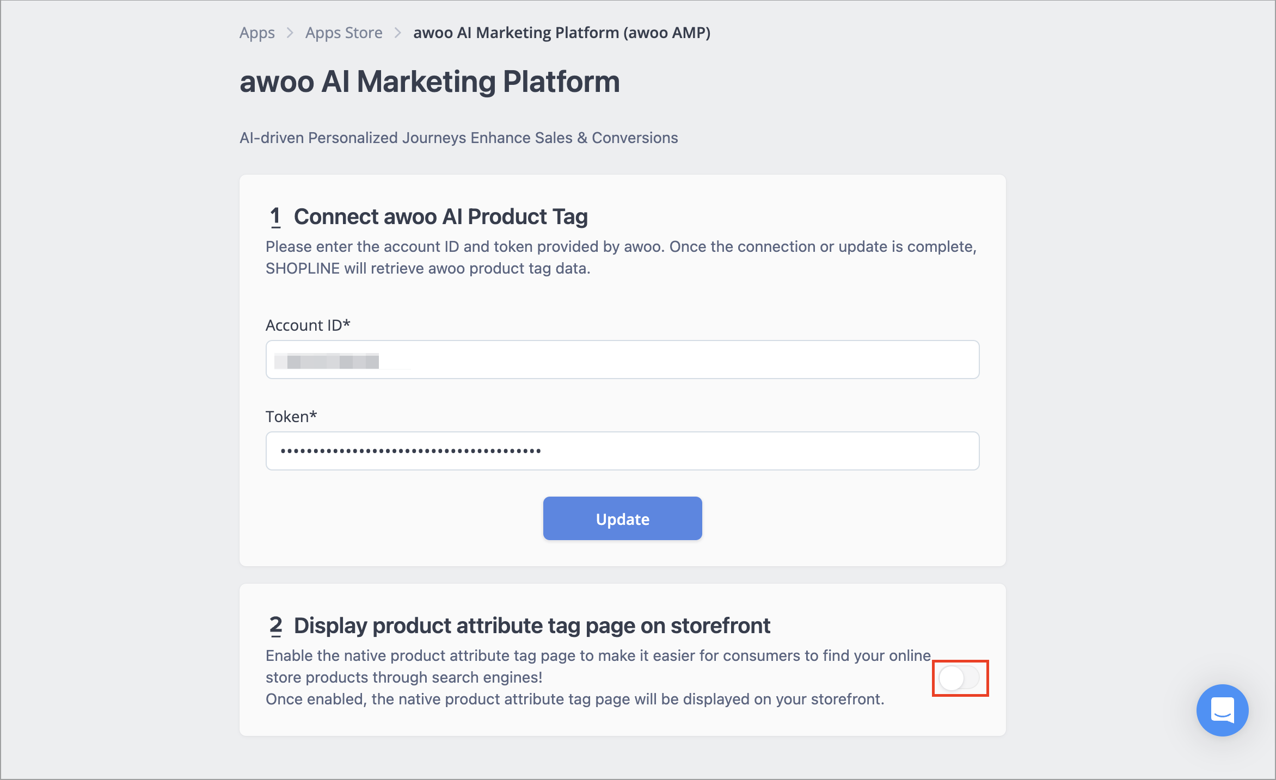Click the 'awoo AI Marketing Platform' page title
Image resolution: width=1276 pixels, height=780 pixels.
[430, 82]
